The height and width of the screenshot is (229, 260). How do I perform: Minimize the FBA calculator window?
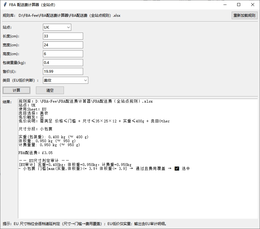(225, 5)
